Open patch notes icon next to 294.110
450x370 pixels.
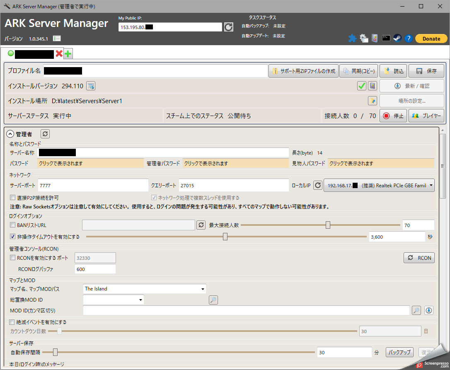pos(91,86)
